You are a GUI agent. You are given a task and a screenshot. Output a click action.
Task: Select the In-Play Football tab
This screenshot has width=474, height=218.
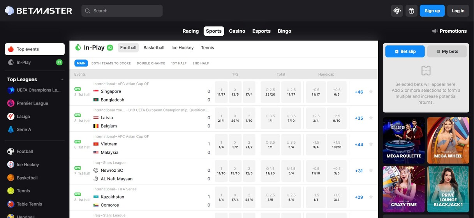pyautogui.click(x=128, y=48)
